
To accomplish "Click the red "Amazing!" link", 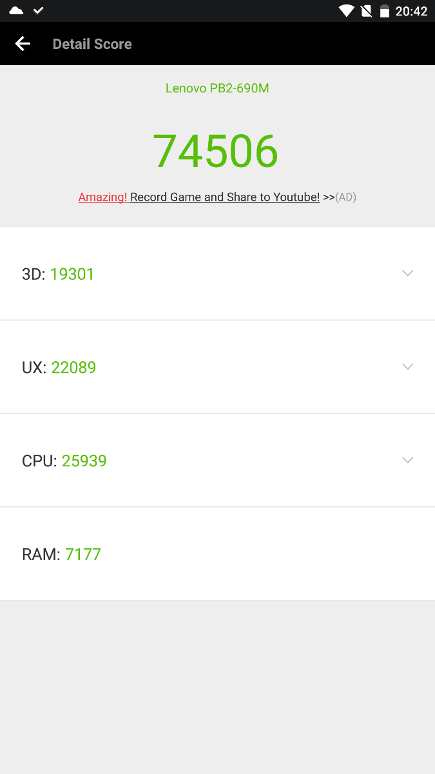I will click(x=102, y=197).
